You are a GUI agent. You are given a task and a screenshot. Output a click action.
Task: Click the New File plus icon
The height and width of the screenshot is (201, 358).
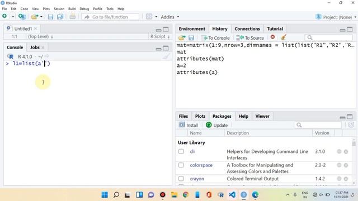click(4, 16)
